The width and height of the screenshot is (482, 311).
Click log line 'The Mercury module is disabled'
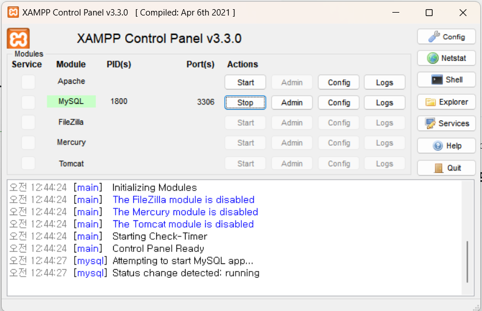[186, 212]
